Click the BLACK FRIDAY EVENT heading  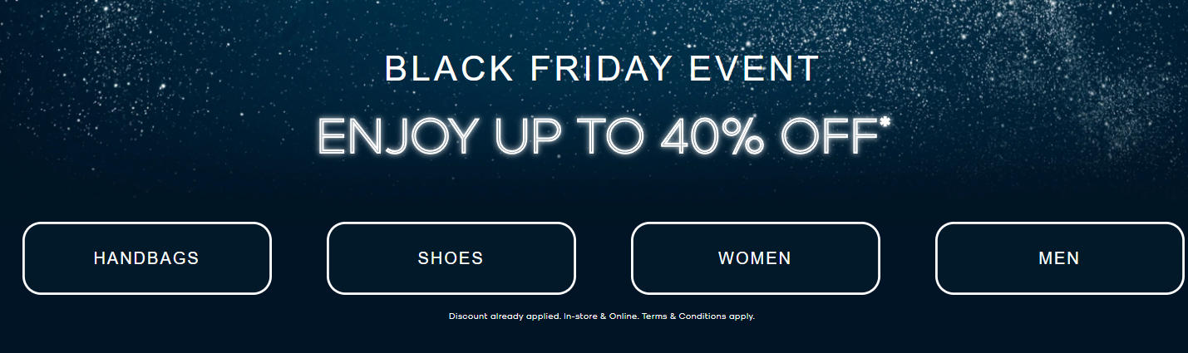(602, 70)
